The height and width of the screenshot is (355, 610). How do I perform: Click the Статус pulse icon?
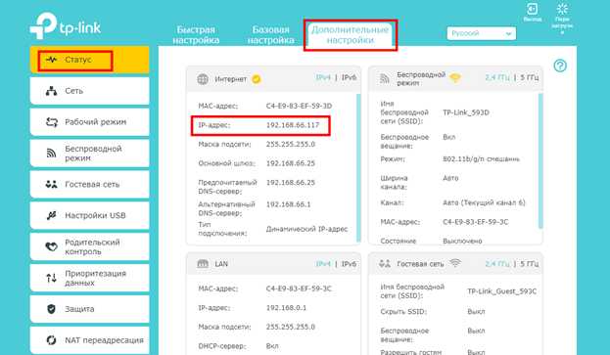tap(51, 60)
